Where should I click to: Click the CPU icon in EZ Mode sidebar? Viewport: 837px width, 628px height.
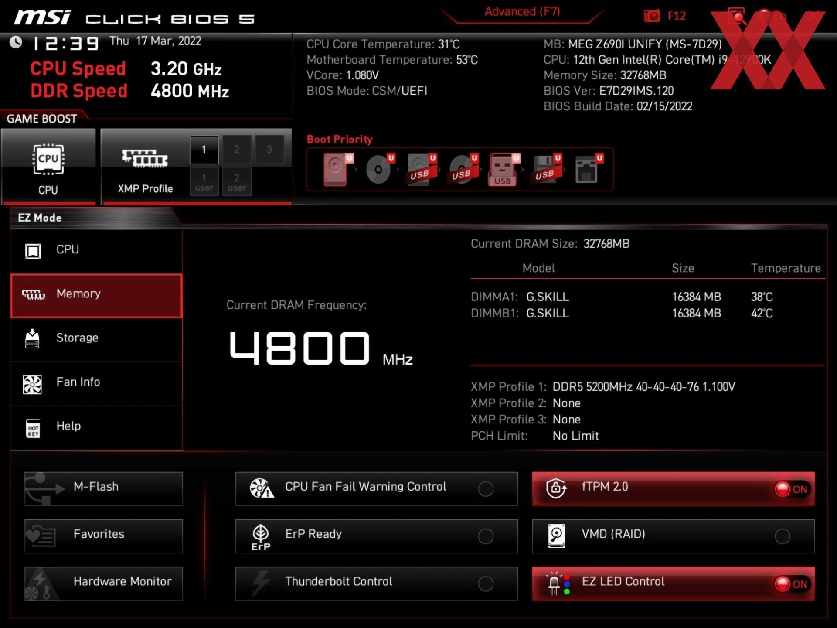point(33,251)
